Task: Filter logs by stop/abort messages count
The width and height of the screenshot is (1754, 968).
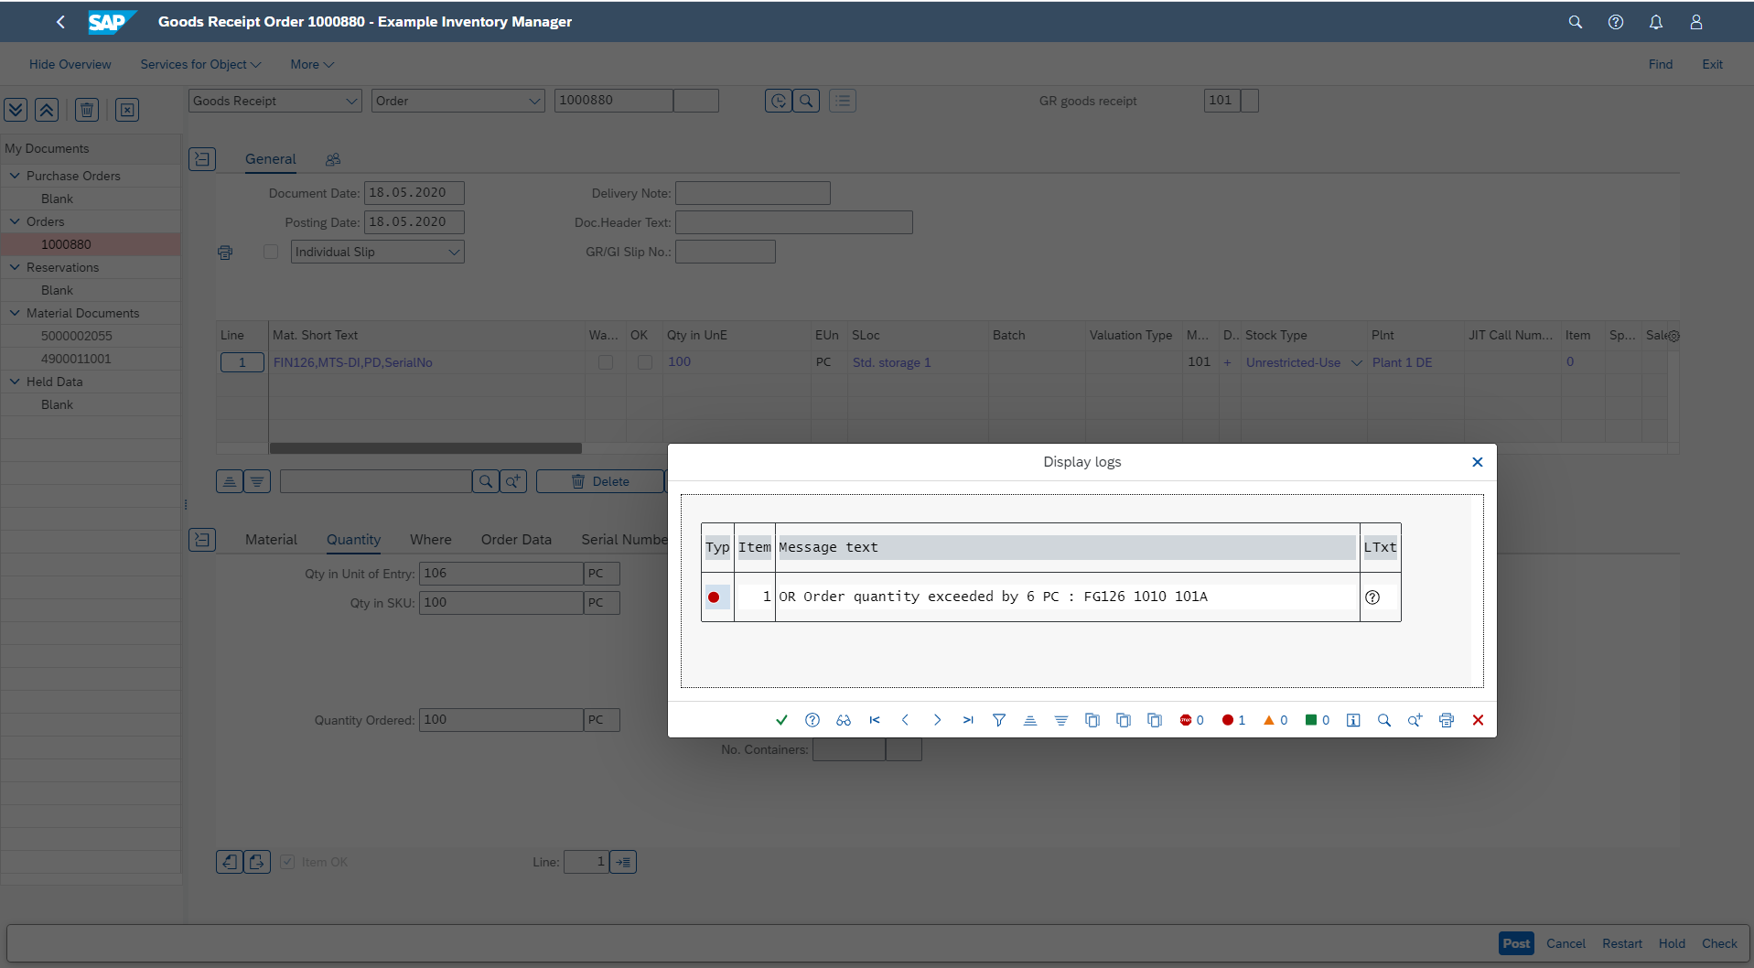Action: pyautogui.click(x=1192, y=720)
